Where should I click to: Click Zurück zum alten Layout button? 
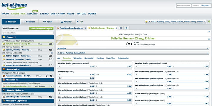point(41,29)
